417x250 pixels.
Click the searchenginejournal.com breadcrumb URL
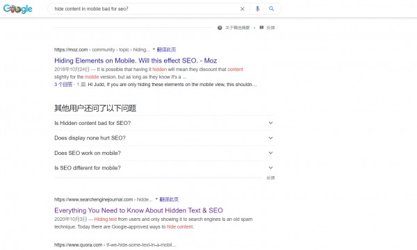tap(103, 199)
